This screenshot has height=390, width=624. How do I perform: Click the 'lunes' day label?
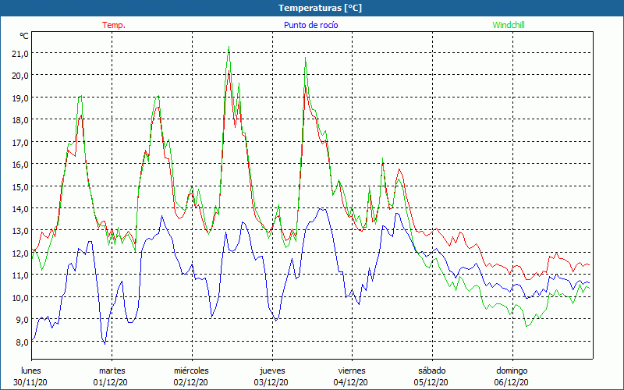31,370
